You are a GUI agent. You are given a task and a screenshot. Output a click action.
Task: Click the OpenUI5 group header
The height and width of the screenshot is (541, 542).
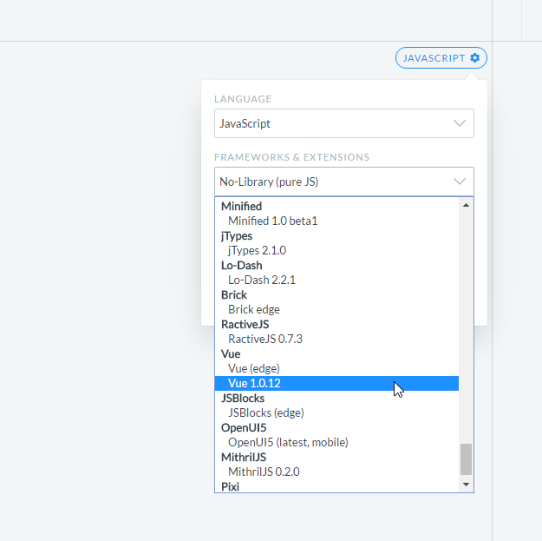(x=244, y=428)
